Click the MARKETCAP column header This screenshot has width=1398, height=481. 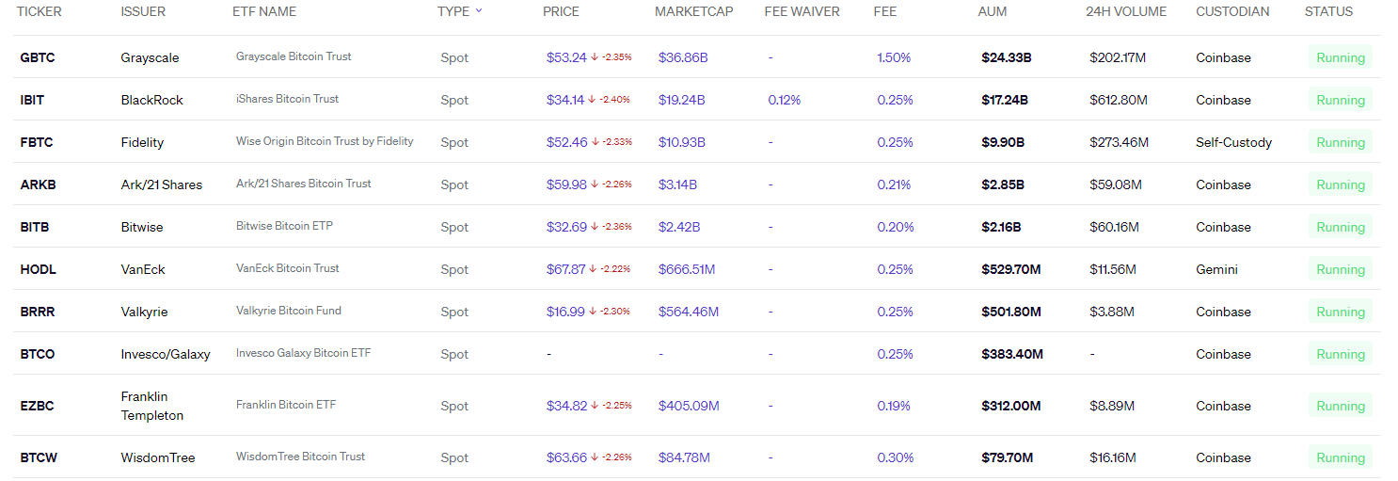(693, 11)
